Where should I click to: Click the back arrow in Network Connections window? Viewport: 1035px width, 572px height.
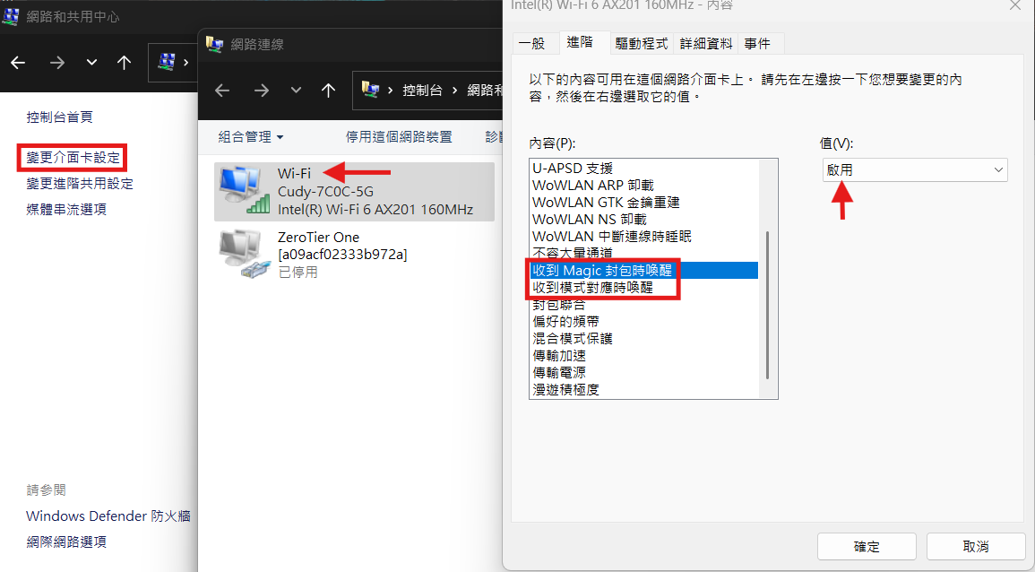click(222, 91)
